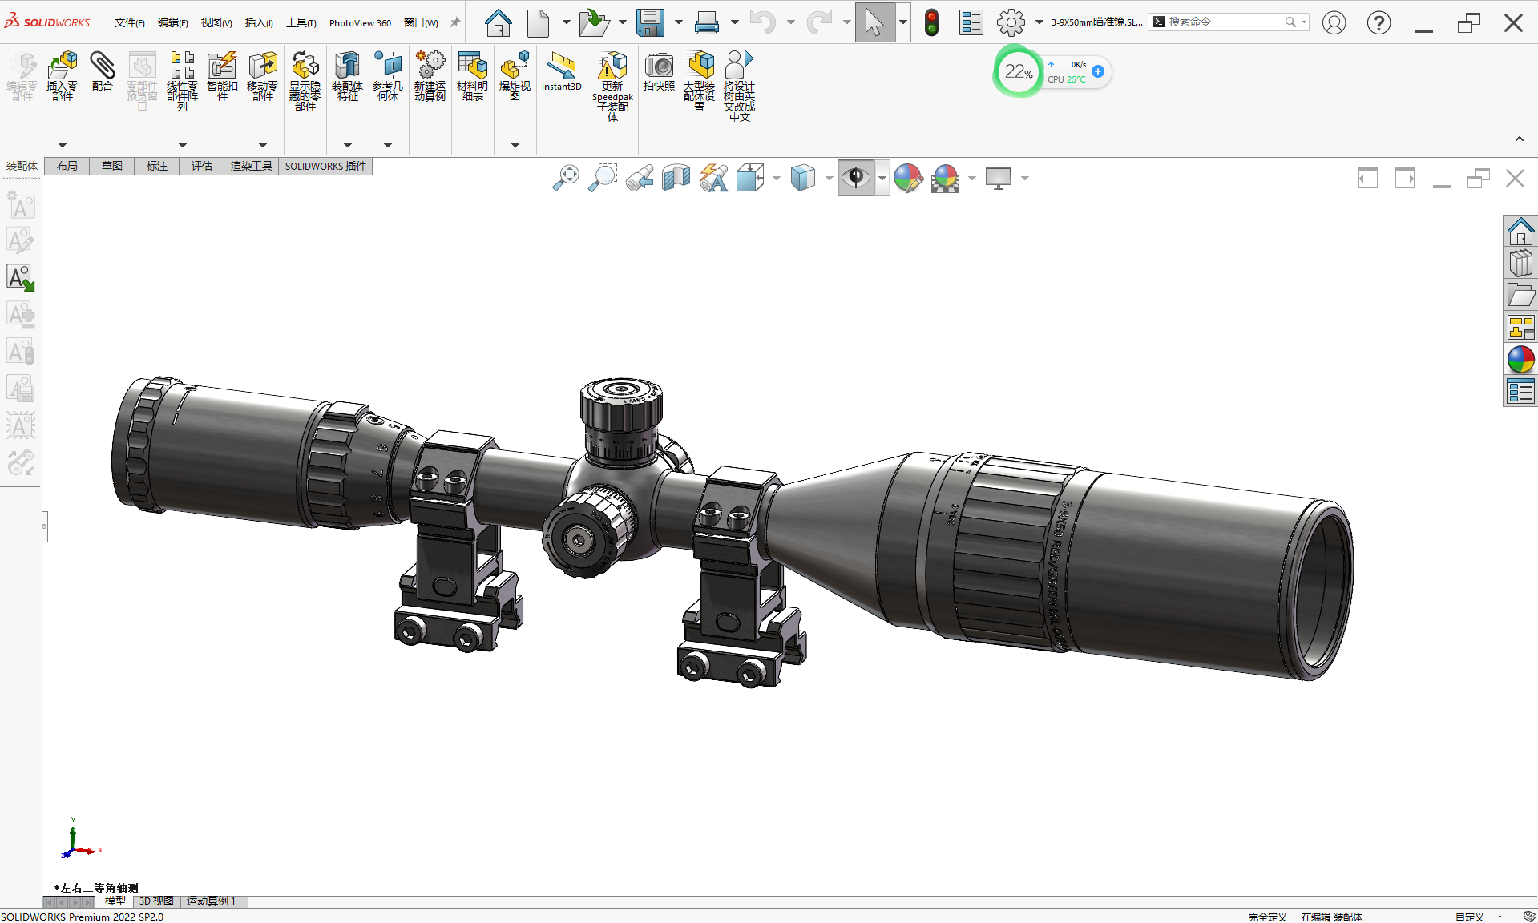The height and width of the screenshot is (923, 1538).
Task: Open Options gear icon
Action: [1011, 22]
